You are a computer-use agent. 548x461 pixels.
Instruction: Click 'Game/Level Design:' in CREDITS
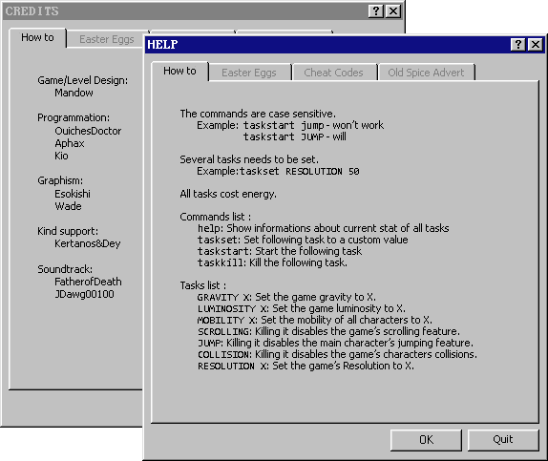(x=82, y=80)
